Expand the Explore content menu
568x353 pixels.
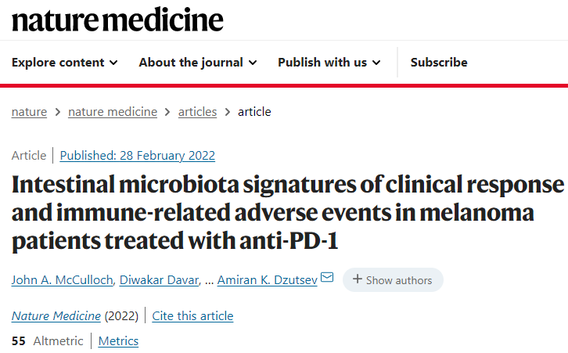point(64,63)
